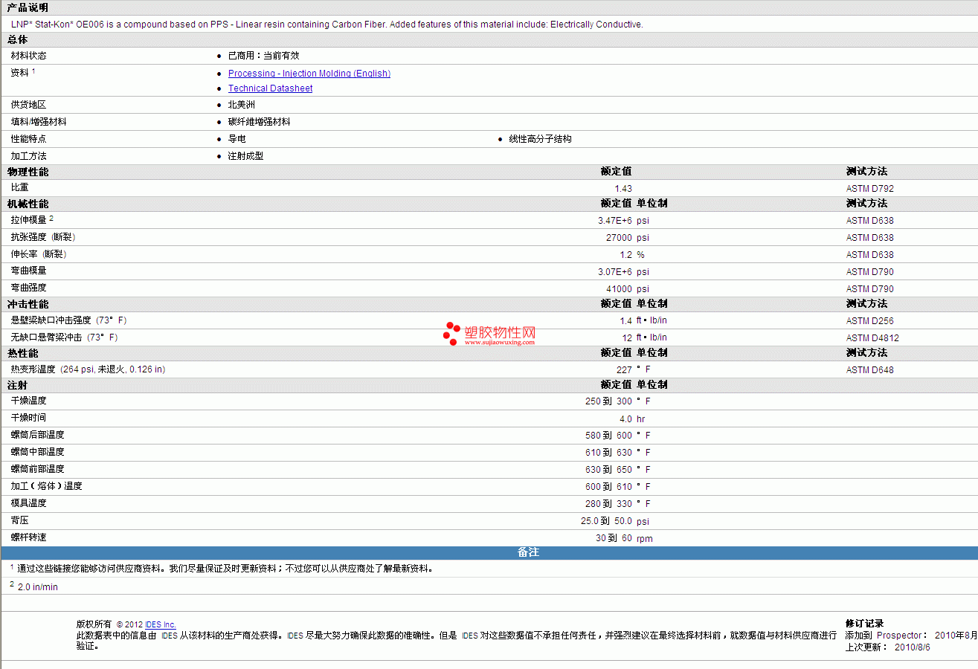This screenshot has height=669, width=978.
Task: Click the 比重 value 1.43
Action: tap(623, 189)
